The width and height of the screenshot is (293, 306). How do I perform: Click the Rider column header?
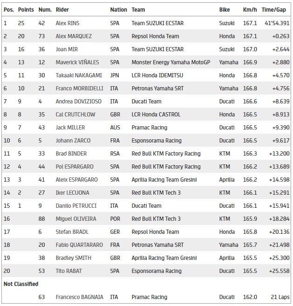coord(62,9)
